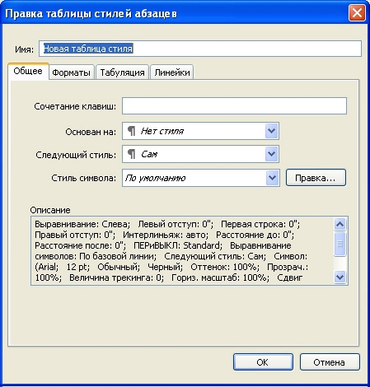The image size is (370, 387).
Task: Click the title Правка таблицы стилей абзацев
Action: click(91, 13)
